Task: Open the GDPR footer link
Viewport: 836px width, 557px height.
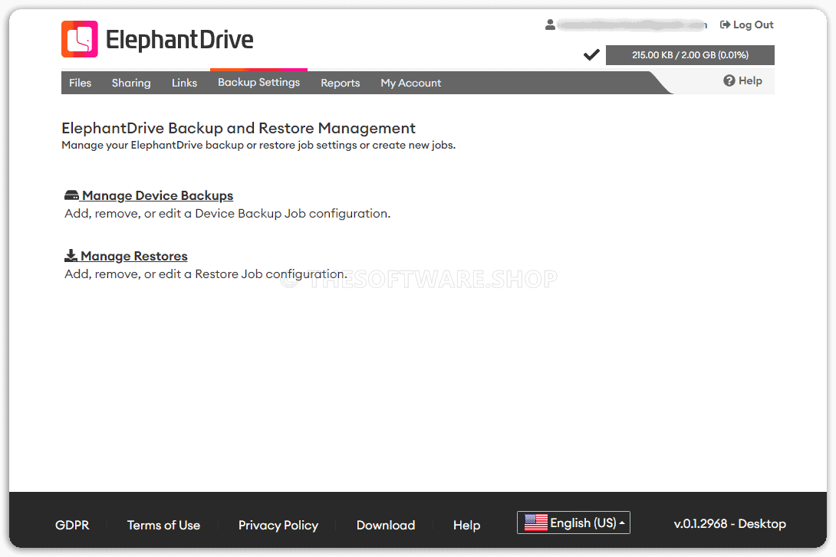Action: [72, 525]
